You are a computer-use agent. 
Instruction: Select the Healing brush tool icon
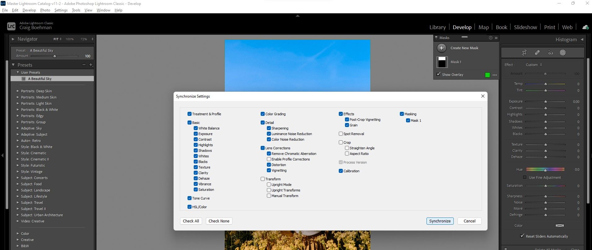537,53
